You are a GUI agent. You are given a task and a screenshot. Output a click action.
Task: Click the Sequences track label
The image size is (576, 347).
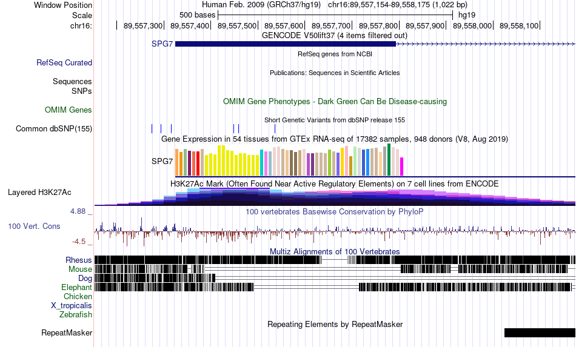tap(72, 81)
